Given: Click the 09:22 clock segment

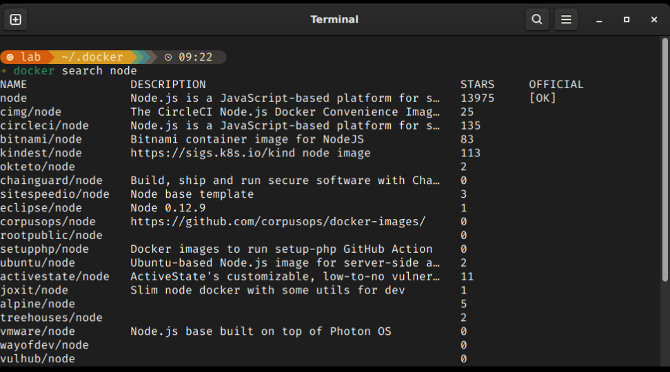Looking at the screenshot, I should [x=188, y=56].
